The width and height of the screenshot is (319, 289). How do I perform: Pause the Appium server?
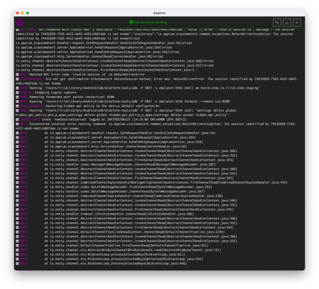(x=297, y=23)
